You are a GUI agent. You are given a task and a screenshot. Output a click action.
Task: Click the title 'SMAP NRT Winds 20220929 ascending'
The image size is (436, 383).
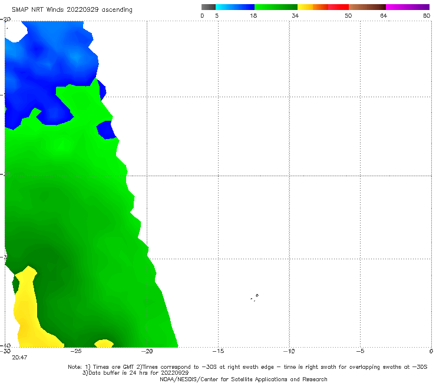click(72, 9)
